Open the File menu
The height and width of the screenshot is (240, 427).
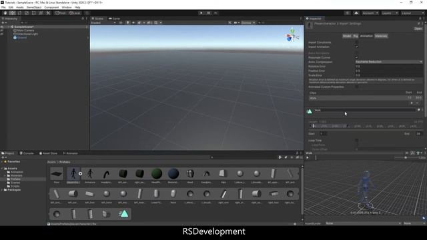point(3,7)
